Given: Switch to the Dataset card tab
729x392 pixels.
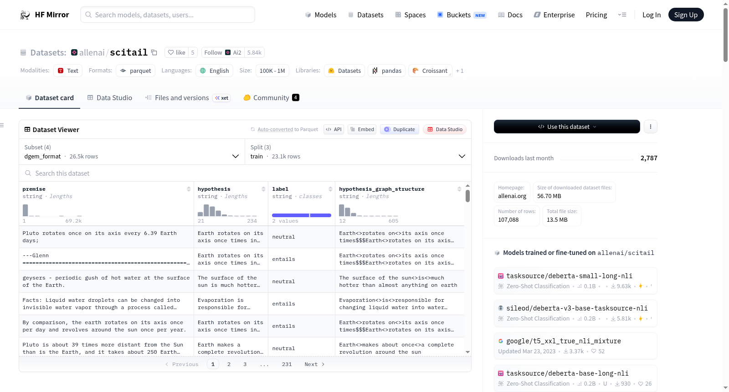Looking at the screenshot, I should [50, 98].
